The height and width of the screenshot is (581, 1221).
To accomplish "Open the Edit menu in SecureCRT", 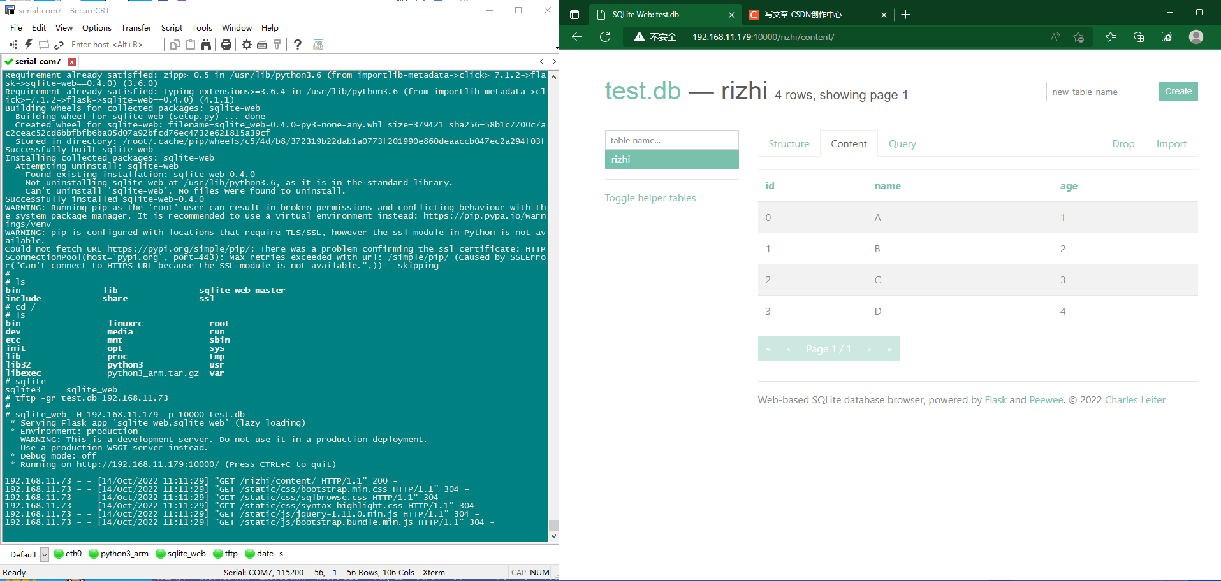I will point(39,28).
